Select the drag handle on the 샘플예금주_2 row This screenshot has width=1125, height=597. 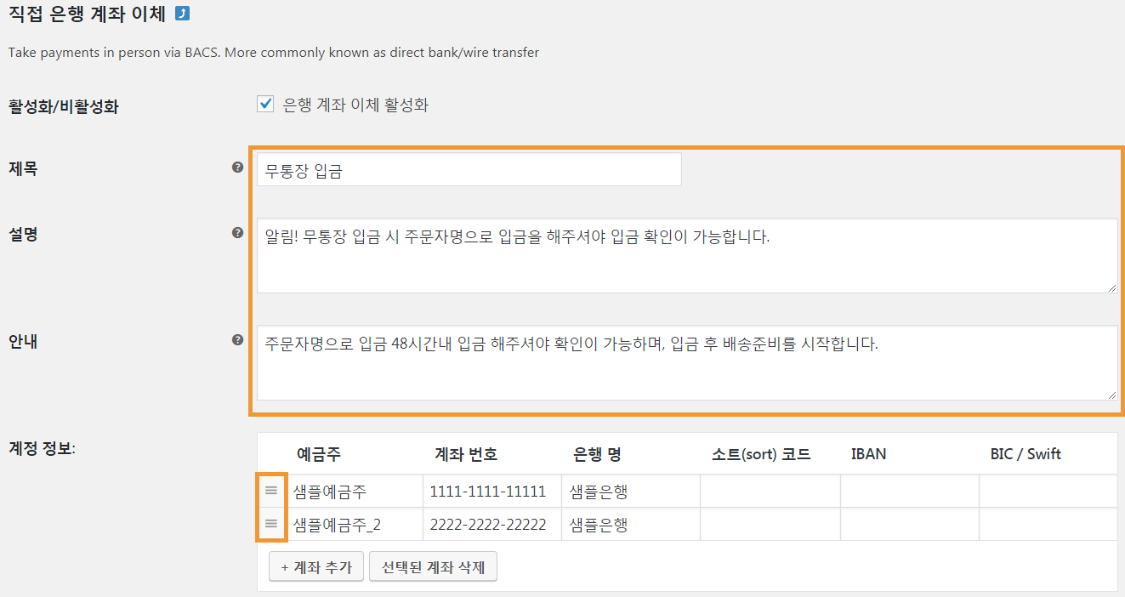point(270,524)
